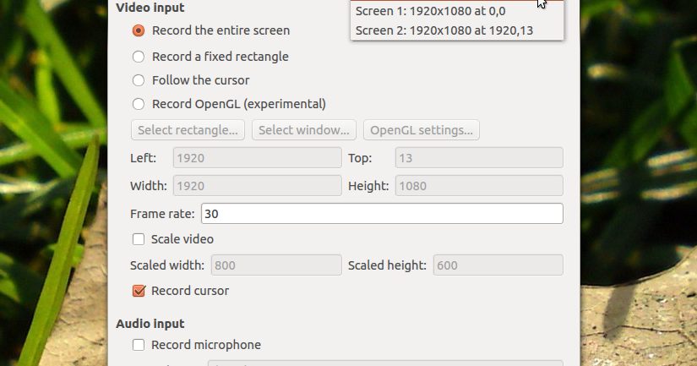This screenshot has height=366, width=697.
Task: Click the Scaled width field
Action: click(275, 265)
